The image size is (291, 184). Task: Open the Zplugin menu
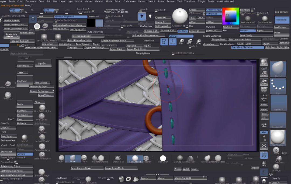pos(201,1)
